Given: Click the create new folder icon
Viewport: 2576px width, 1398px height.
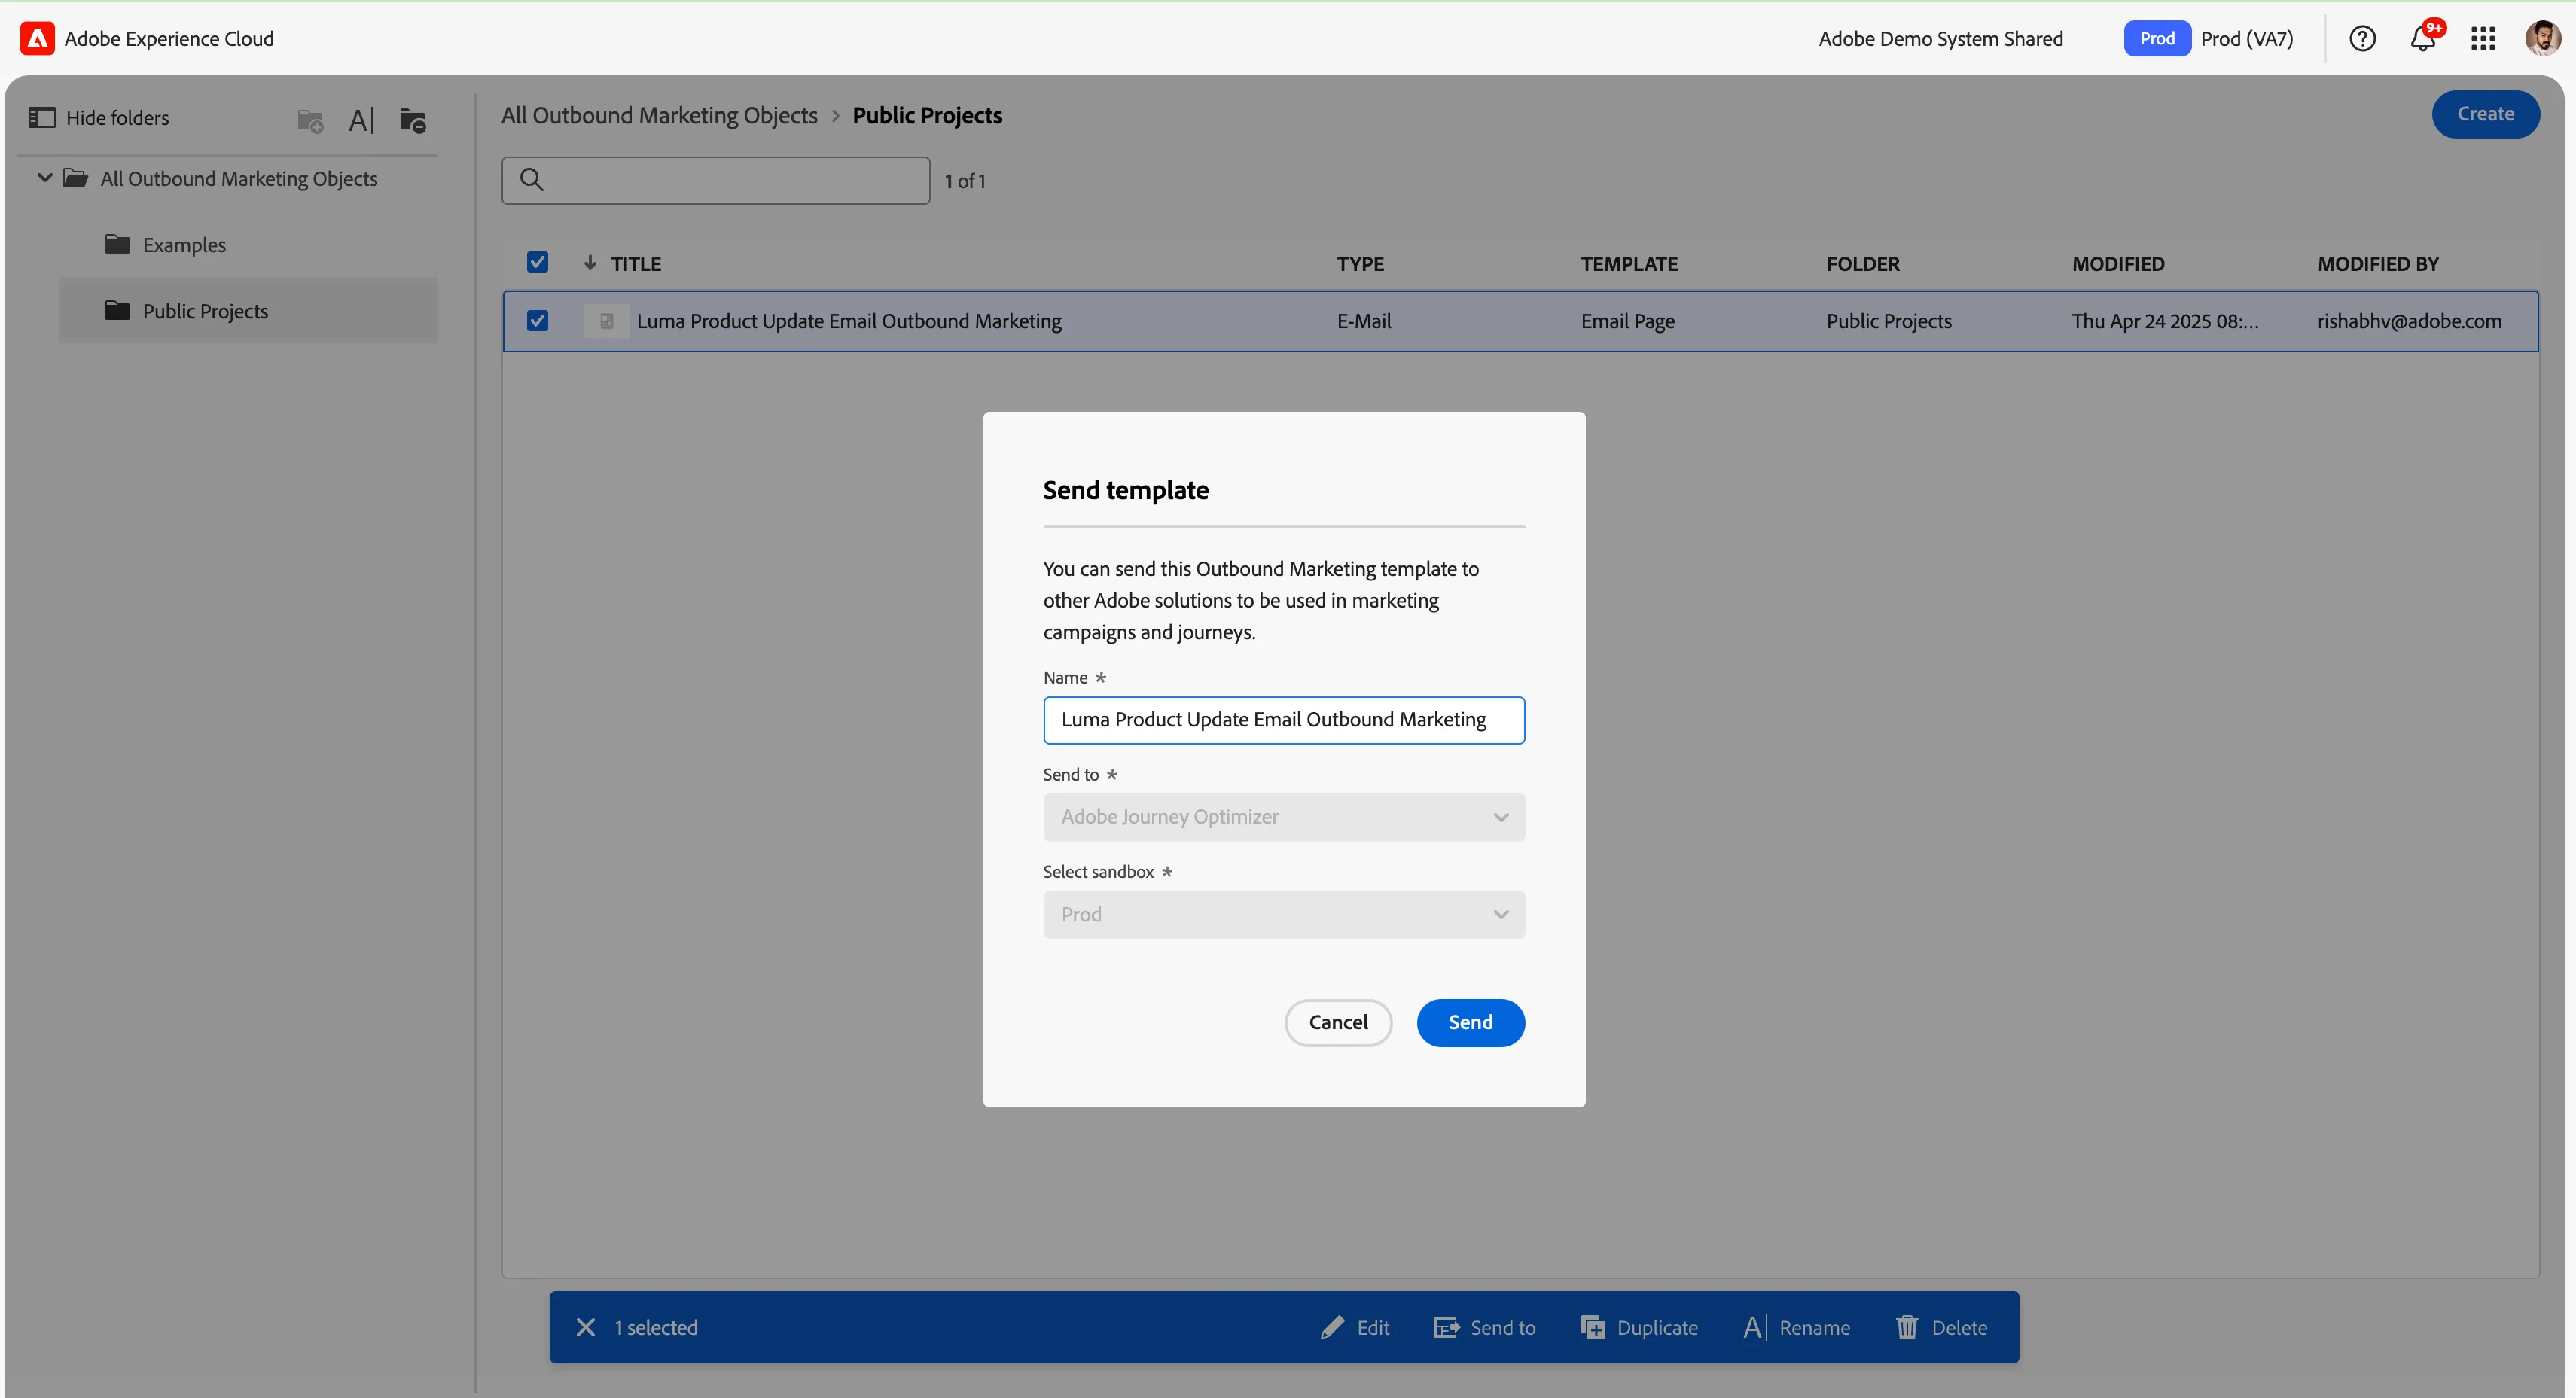Looking at the screenshot, I should point(311,121).
